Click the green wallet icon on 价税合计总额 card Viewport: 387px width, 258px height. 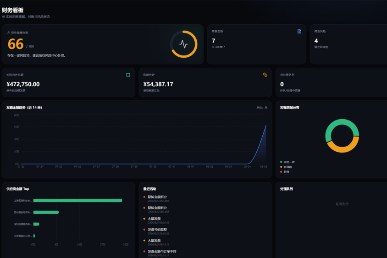[x=128, y=75]
